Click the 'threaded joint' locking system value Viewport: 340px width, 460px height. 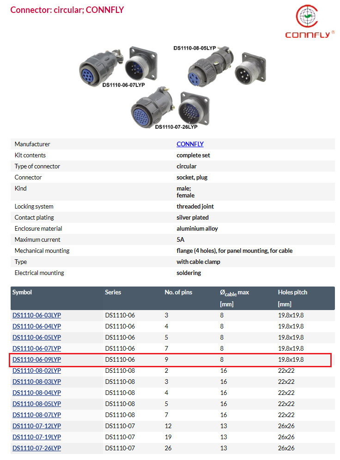click(x=195, y=207)
